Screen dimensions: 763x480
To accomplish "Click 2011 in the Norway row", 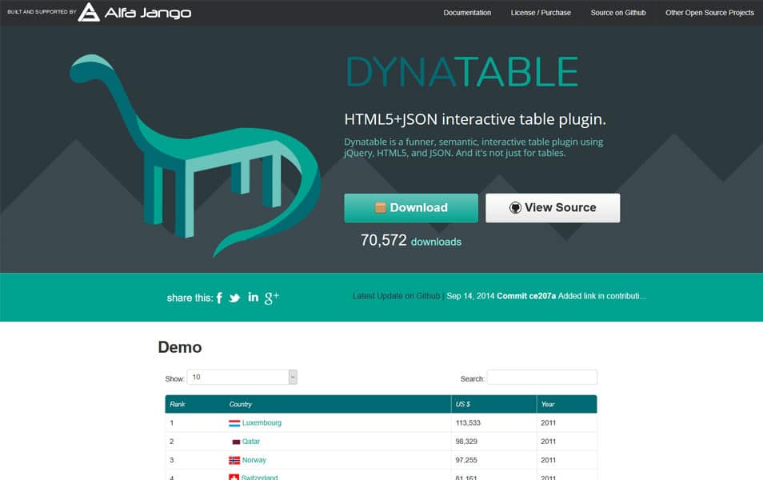I will (548, 459).
